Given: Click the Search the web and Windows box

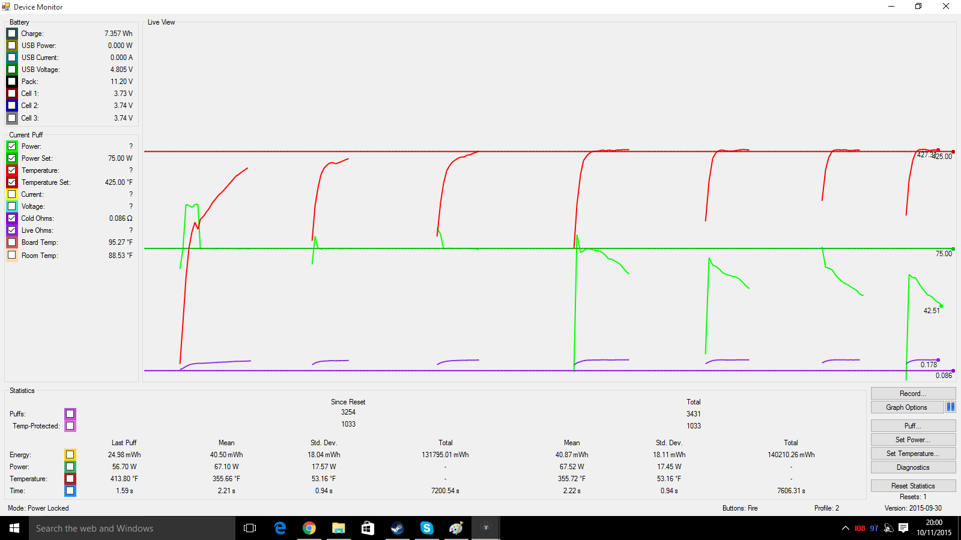Looking at the screenshot, I should 132,528.
